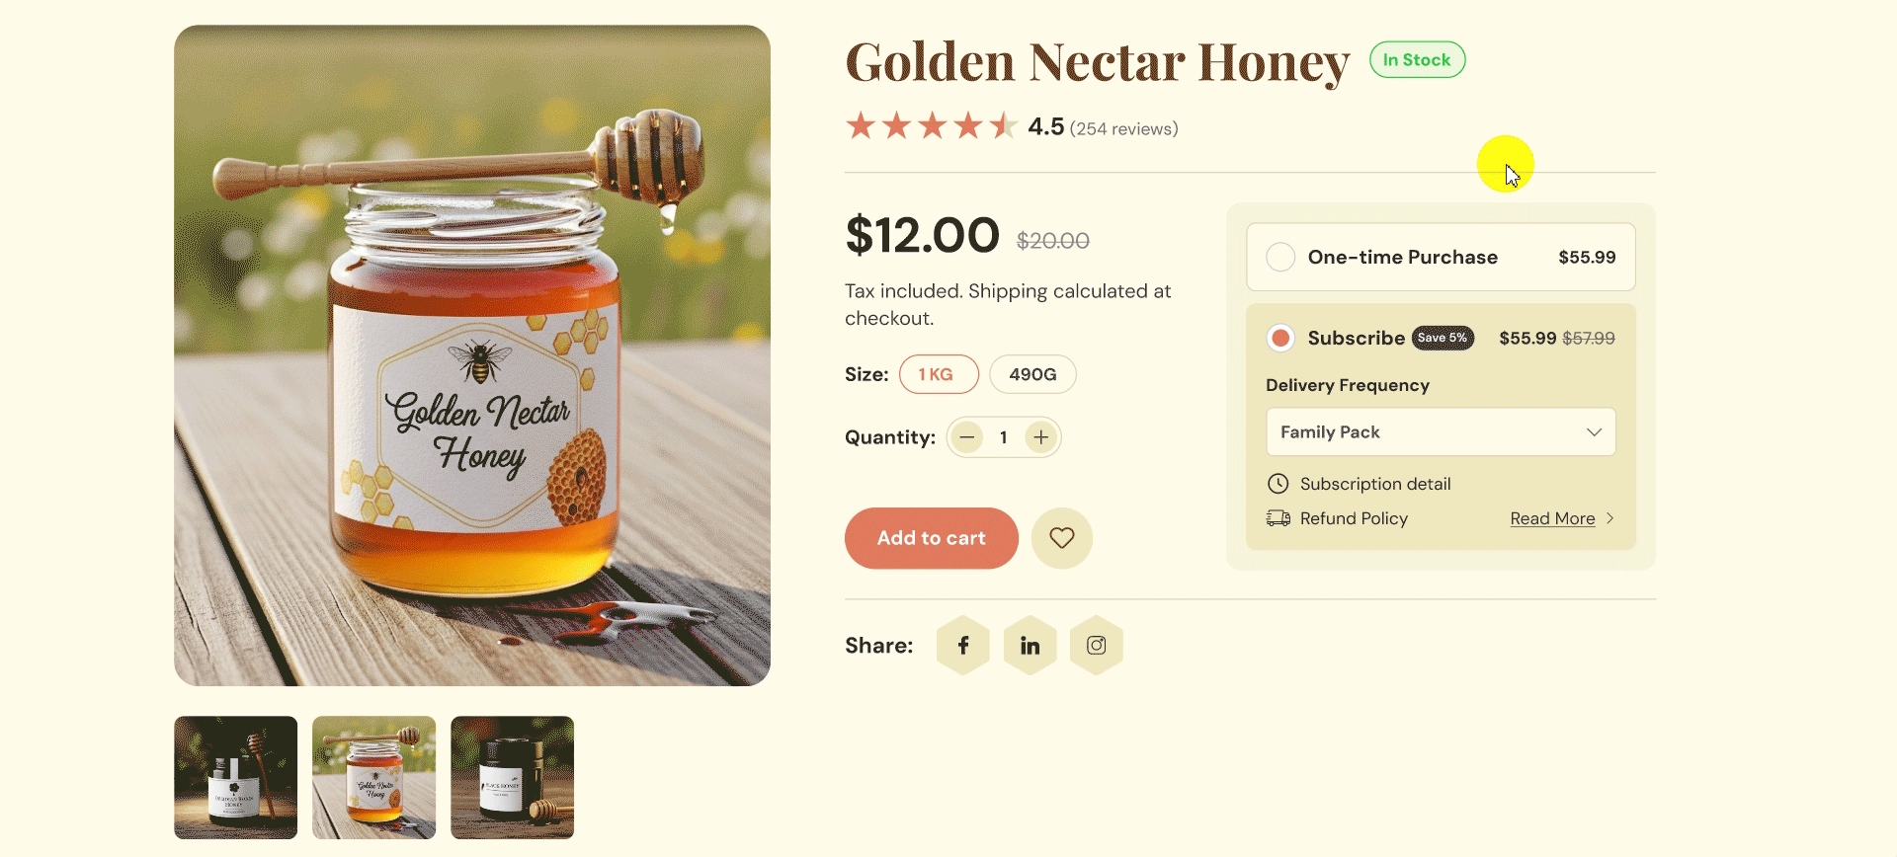
Task: Click the Read More refund policy link
Action: tap(1551, 517)
